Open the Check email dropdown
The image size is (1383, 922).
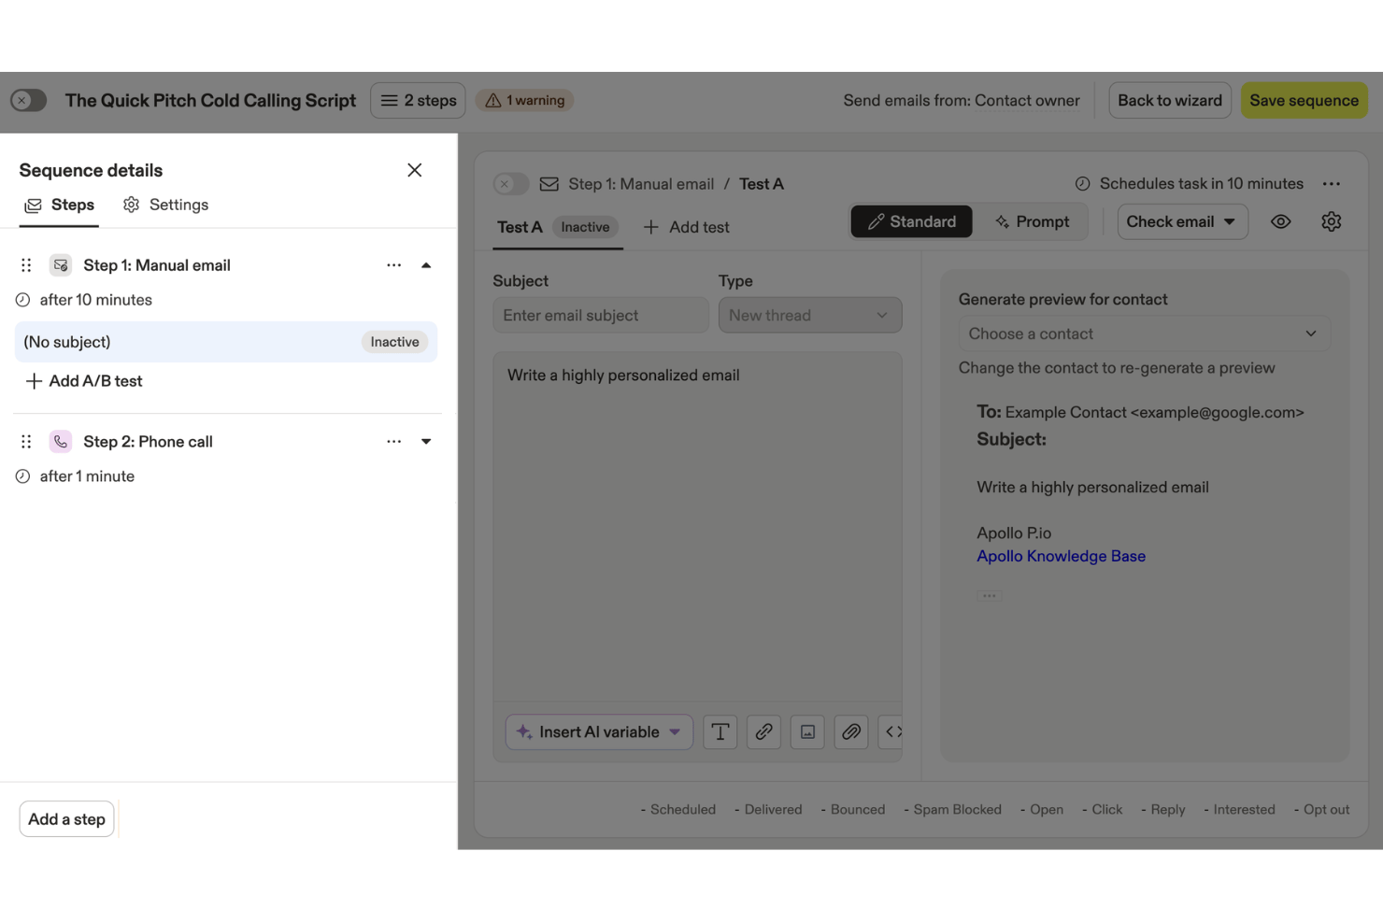point(1182,221)
